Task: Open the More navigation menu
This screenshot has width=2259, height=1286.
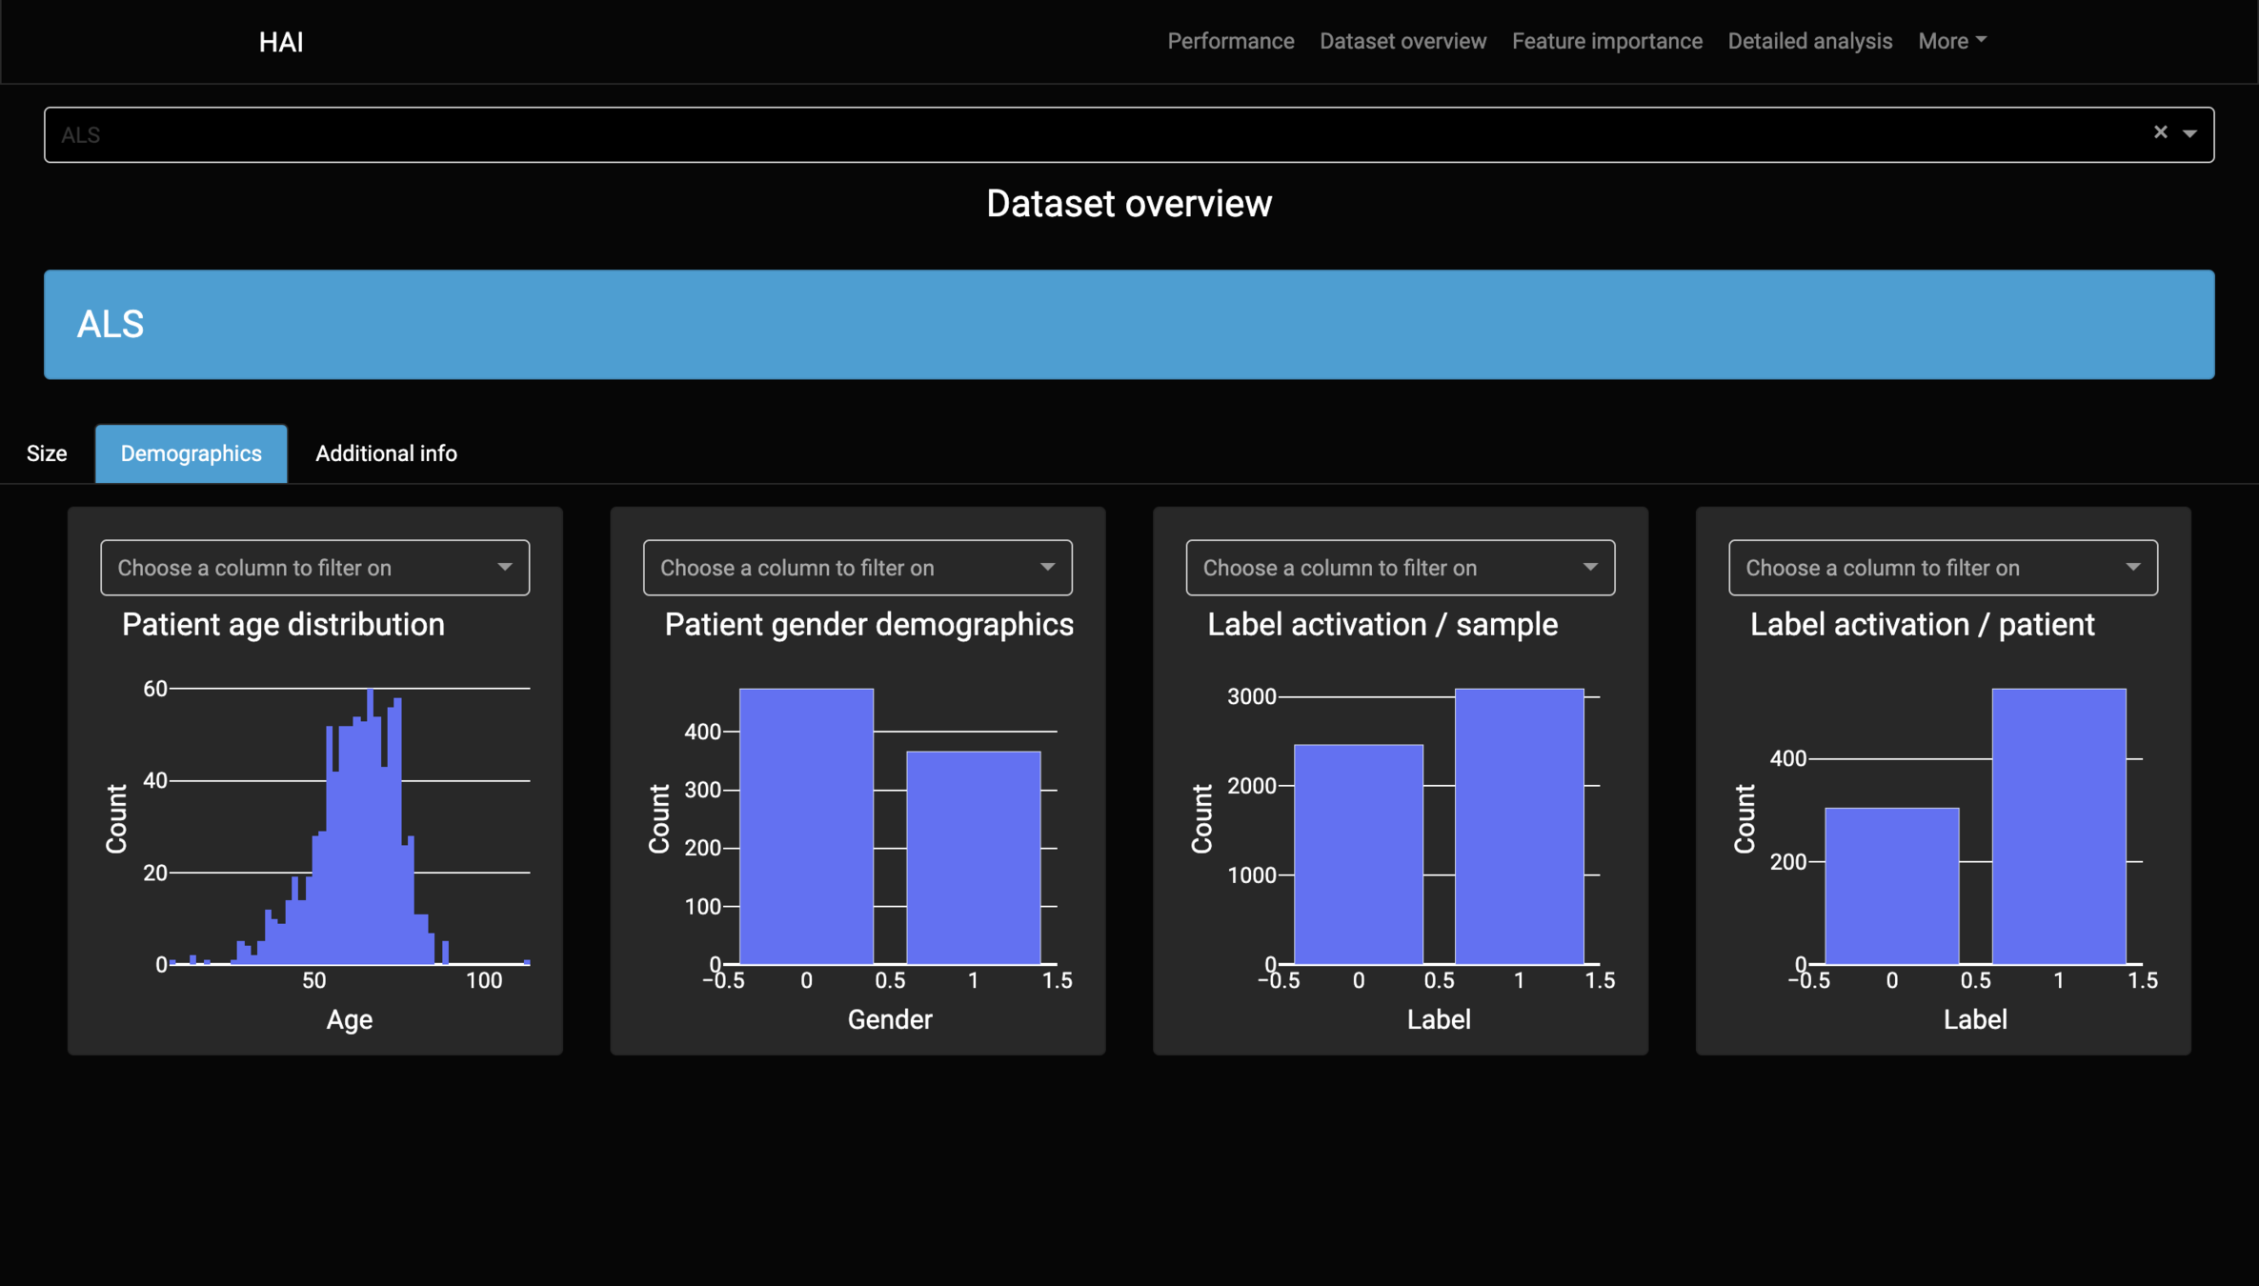Action: (1951, 41)
